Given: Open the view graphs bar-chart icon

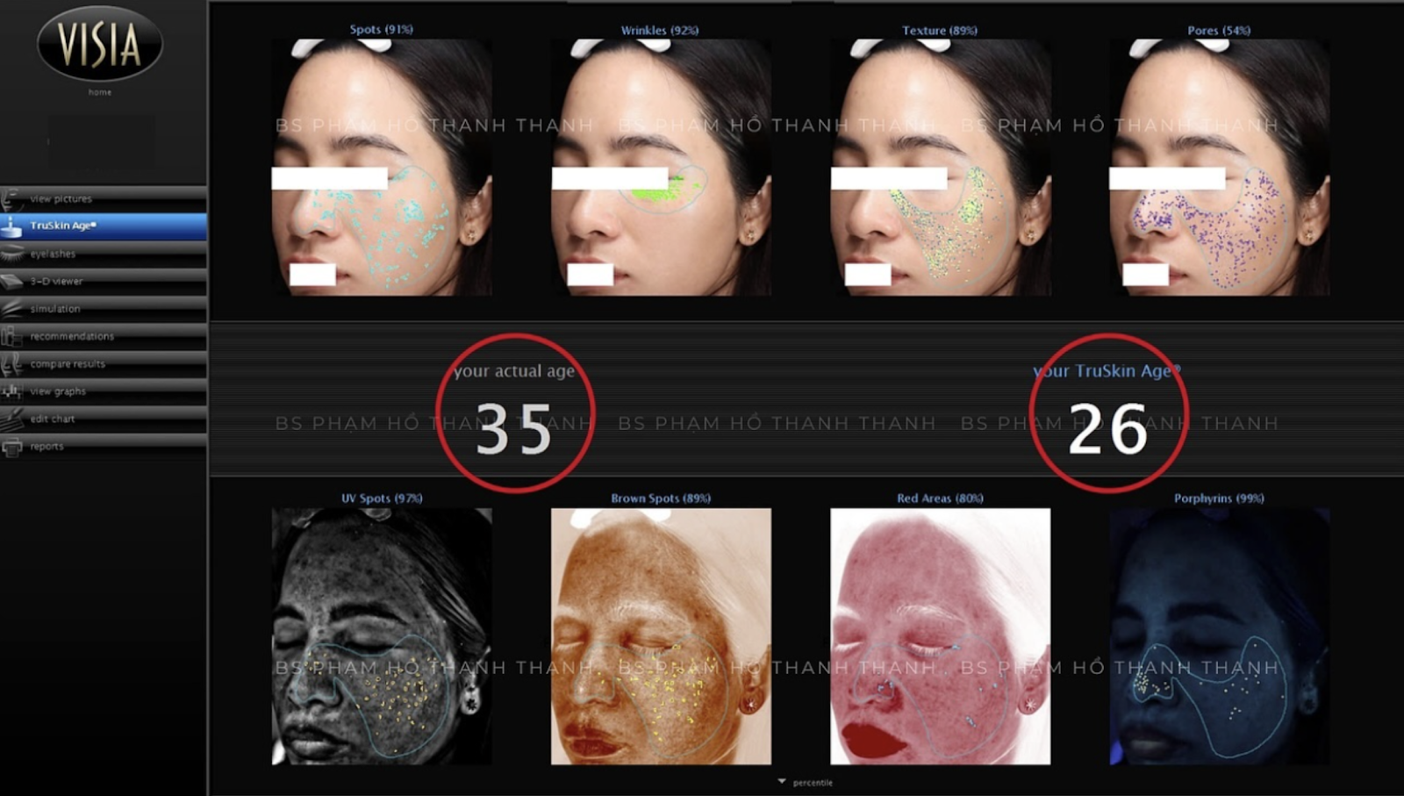Looking at the screenshot, I should pos(11,391).
